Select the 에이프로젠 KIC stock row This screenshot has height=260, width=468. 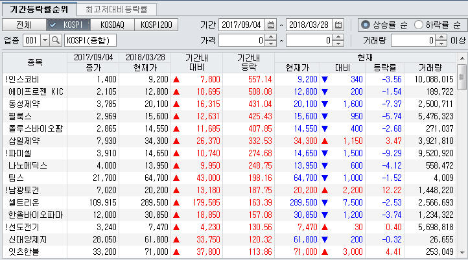click(x=229, y=91)
